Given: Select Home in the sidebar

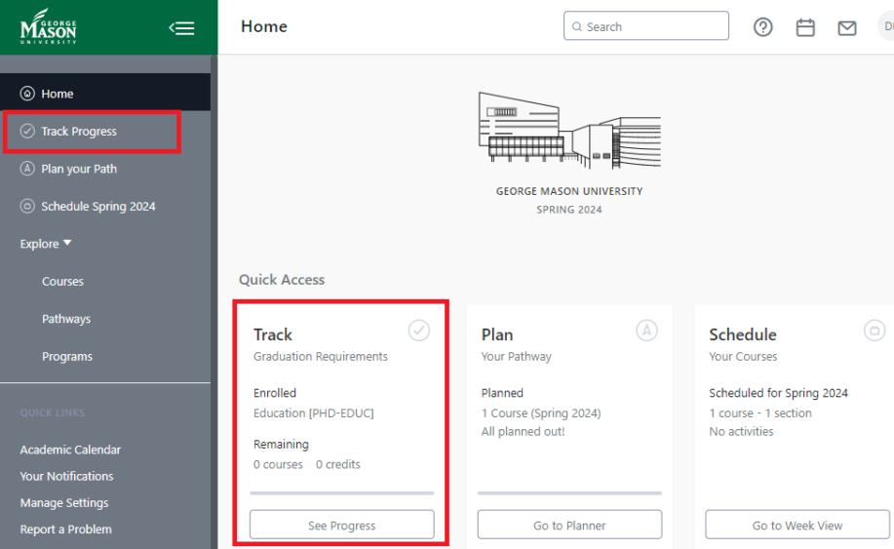Looking at the screenshot, I should coord(57,94).
